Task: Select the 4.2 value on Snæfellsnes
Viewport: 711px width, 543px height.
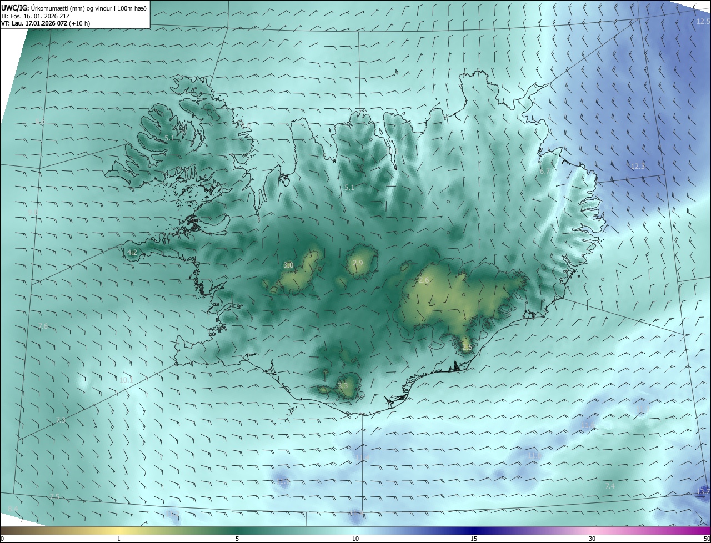Action: tap(132, 252)
